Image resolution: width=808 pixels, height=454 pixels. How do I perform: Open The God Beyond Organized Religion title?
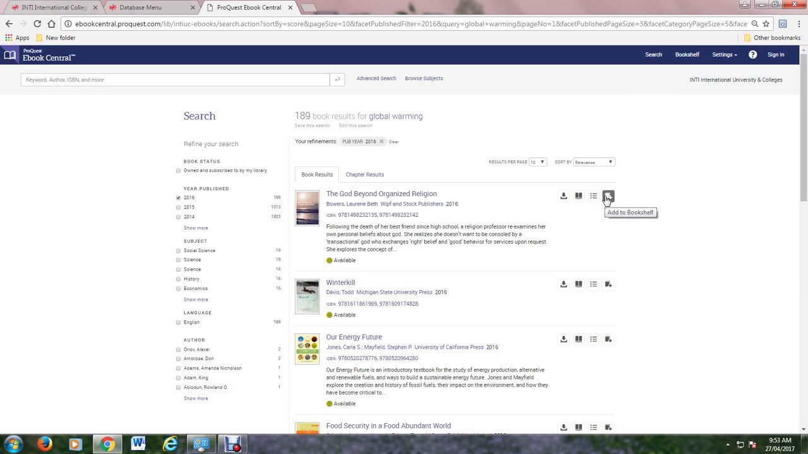381,194
